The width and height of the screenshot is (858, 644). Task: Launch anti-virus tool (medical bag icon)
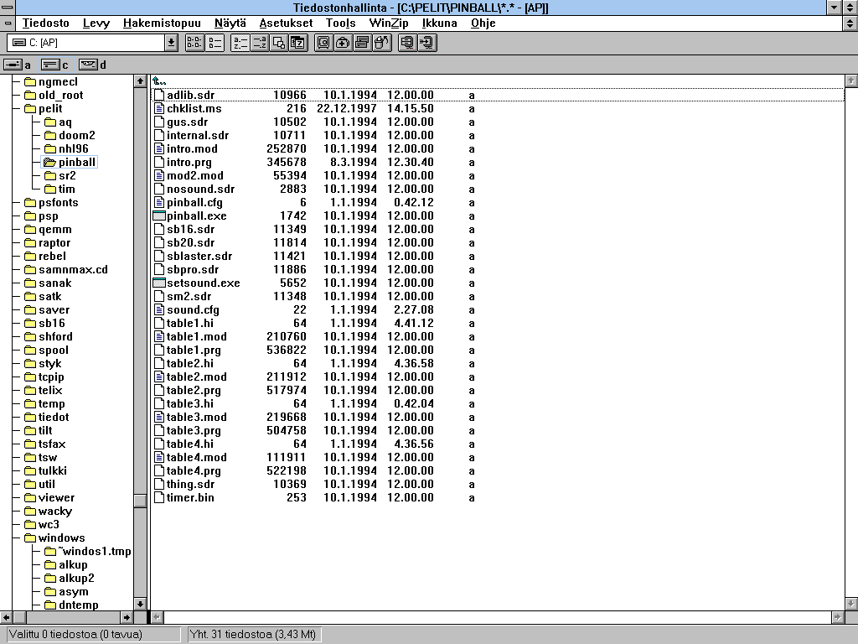click(343, 43)
